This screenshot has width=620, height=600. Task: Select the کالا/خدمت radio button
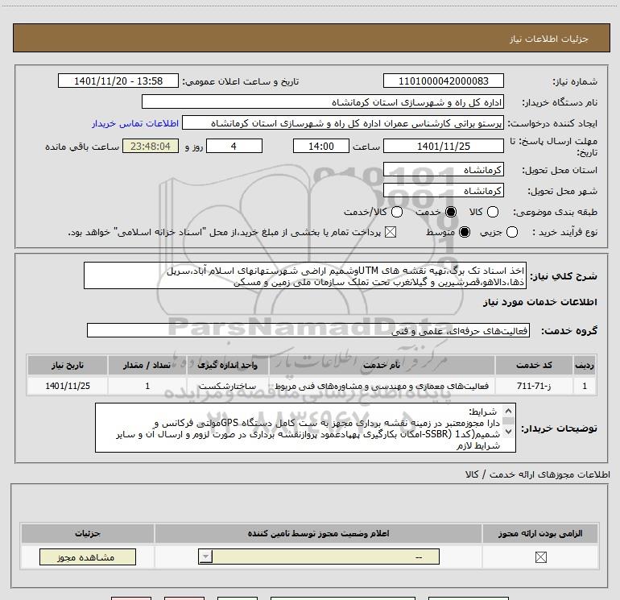397,212
